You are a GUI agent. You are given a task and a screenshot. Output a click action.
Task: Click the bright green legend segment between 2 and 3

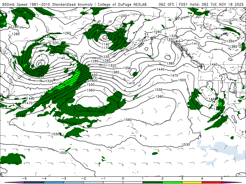172,182
